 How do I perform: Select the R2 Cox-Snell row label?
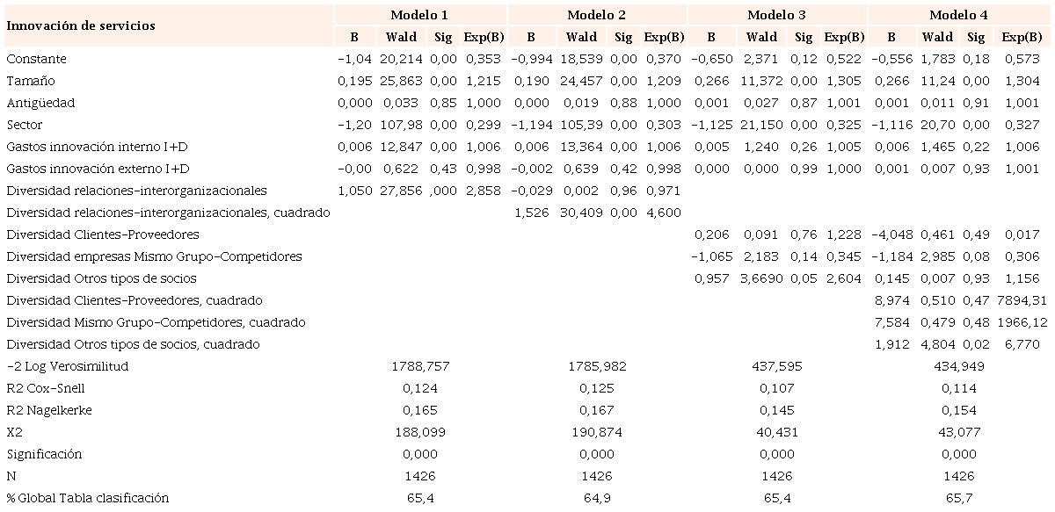click(46, 388)
